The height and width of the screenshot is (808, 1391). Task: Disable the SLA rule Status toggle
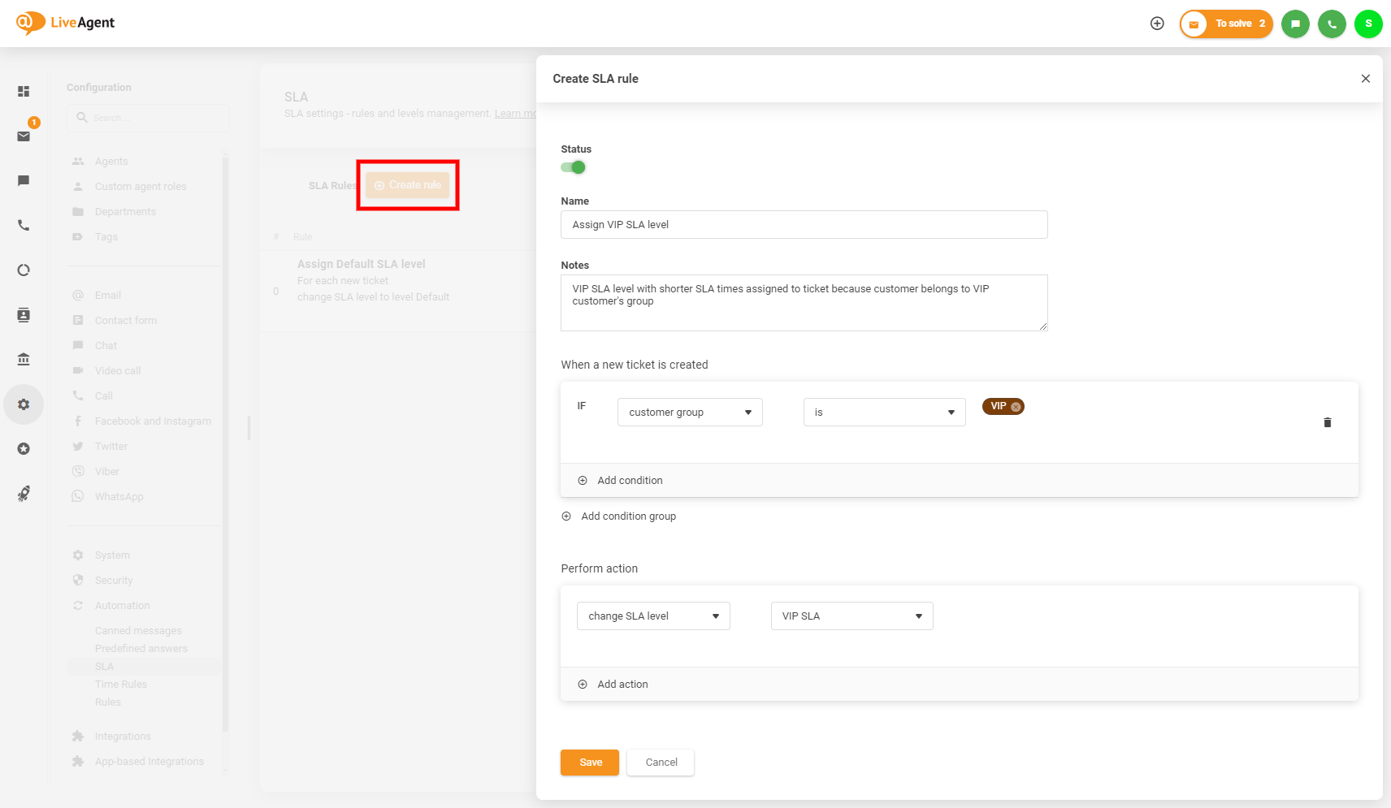574,166
